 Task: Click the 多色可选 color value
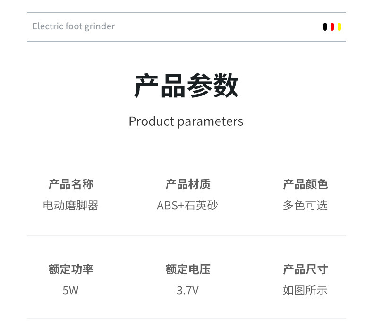305,206
